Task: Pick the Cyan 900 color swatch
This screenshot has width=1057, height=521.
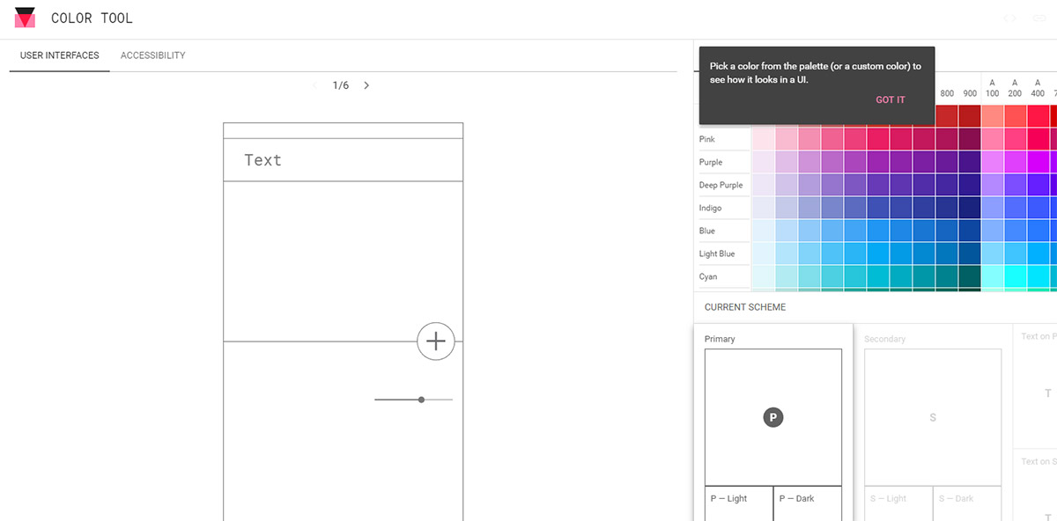Action: [x=969, y=276]
